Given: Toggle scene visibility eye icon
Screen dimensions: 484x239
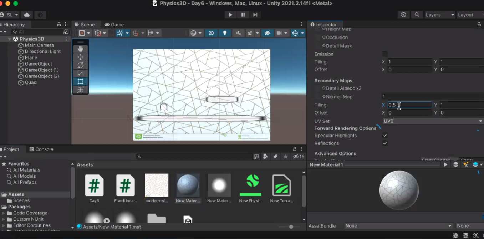Looking at the screenshot, I should (267, 33).
